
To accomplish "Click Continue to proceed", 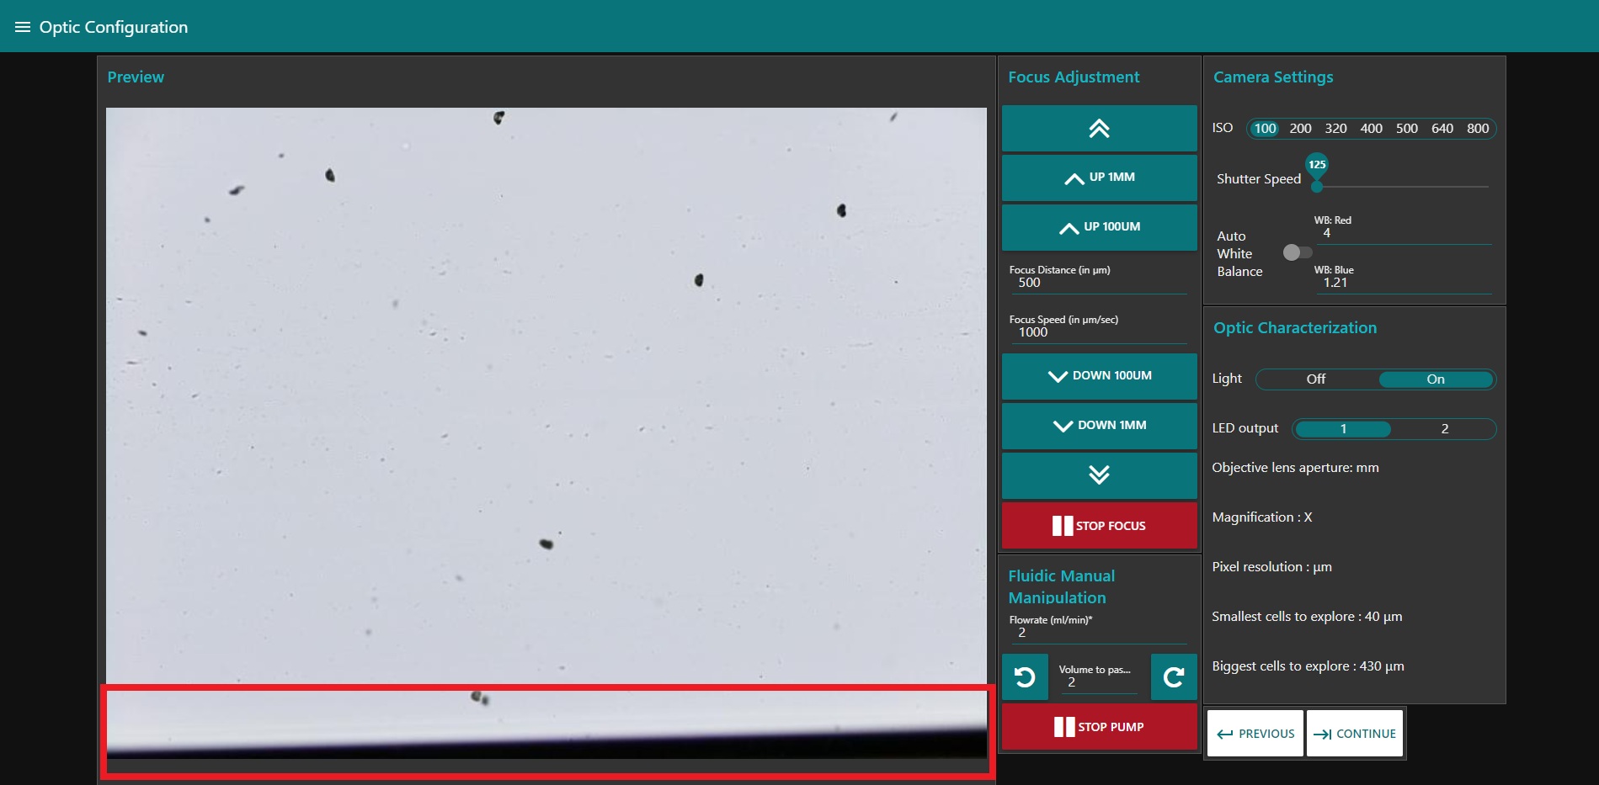I will point(1354,734).
